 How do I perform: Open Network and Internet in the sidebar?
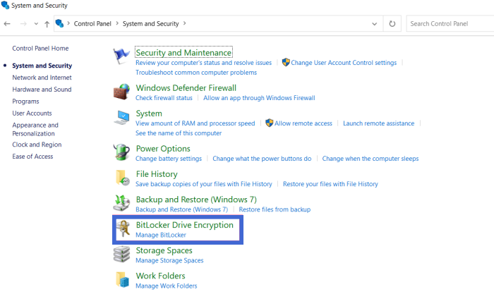tap(42, 78)
